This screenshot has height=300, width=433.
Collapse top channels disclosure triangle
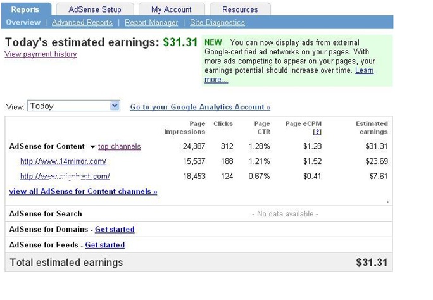[93, 147]
